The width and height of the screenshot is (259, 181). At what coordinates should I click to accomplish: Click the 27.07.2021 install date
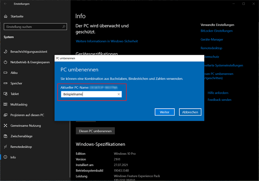121,165
